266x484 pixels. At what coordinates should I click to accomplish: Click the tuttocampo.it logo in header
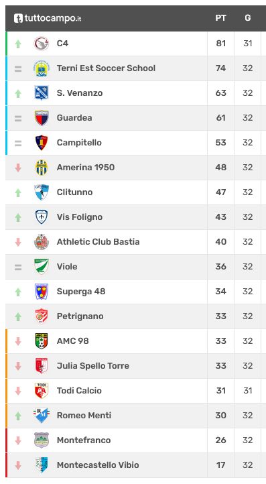point(48,18)
